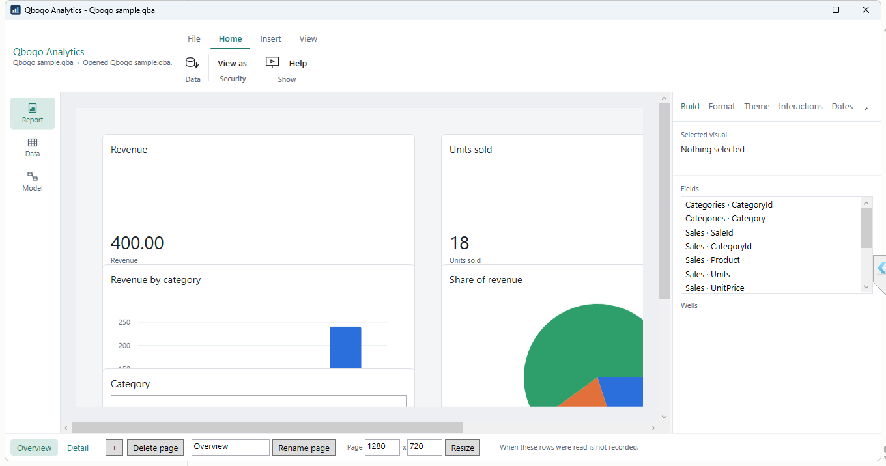Click the Delete page button
Viewport: 886px width, 466px height.
[x=155, y=448]
